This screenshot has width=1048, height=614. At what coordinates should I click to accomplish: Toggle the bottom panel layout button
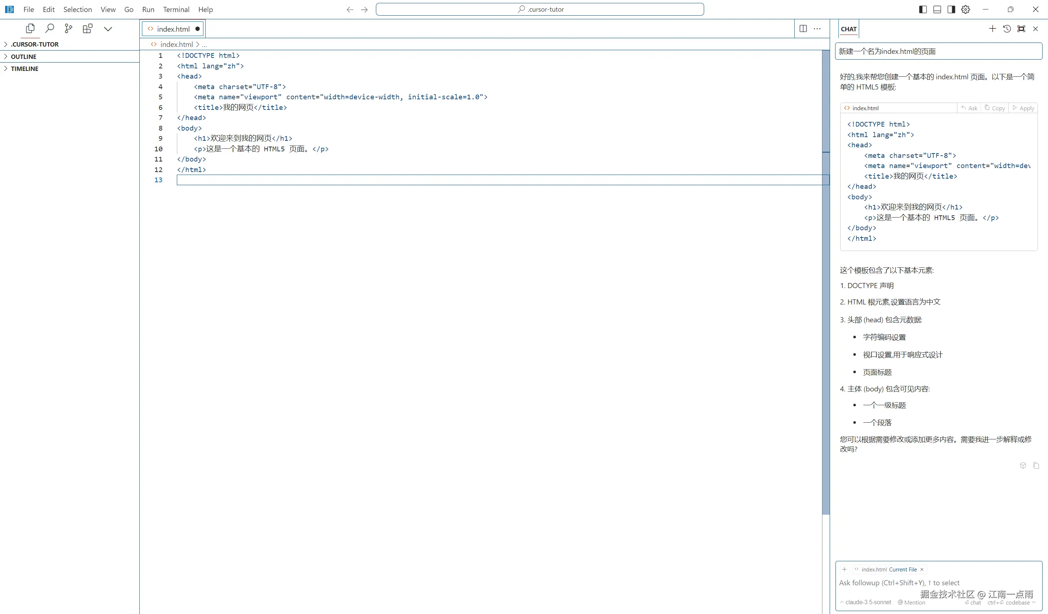tap(937, 9)
